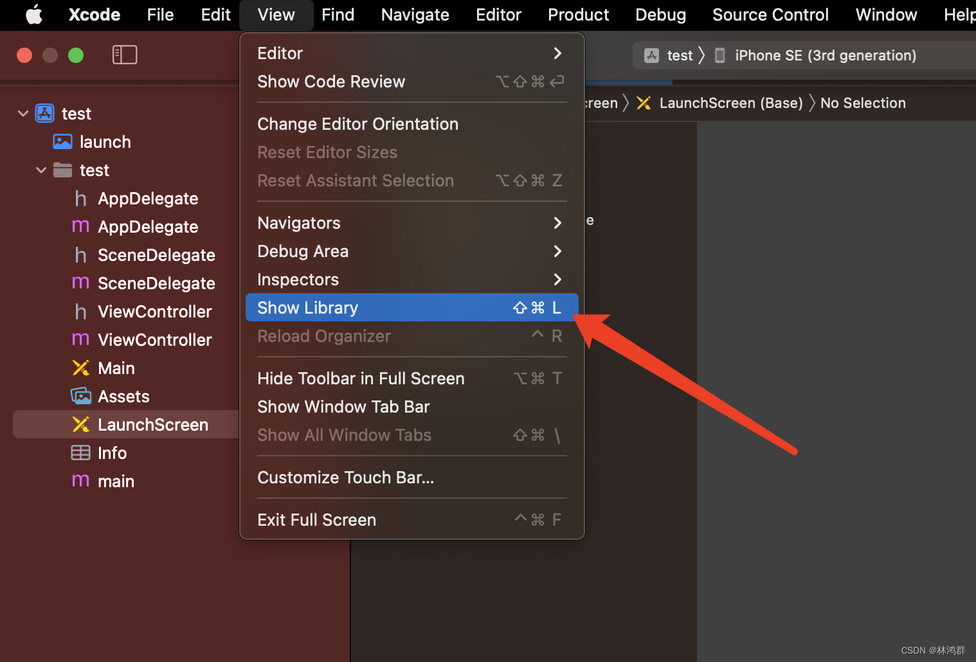Open the Editor menu in menu bar
The height and width of the screenshot is (662, 976).
point(498,15)
